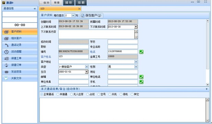The image size is (212, 124).
Task: Select 未接通 radio option
Action: pyautogui.click(x=62, y=94)
